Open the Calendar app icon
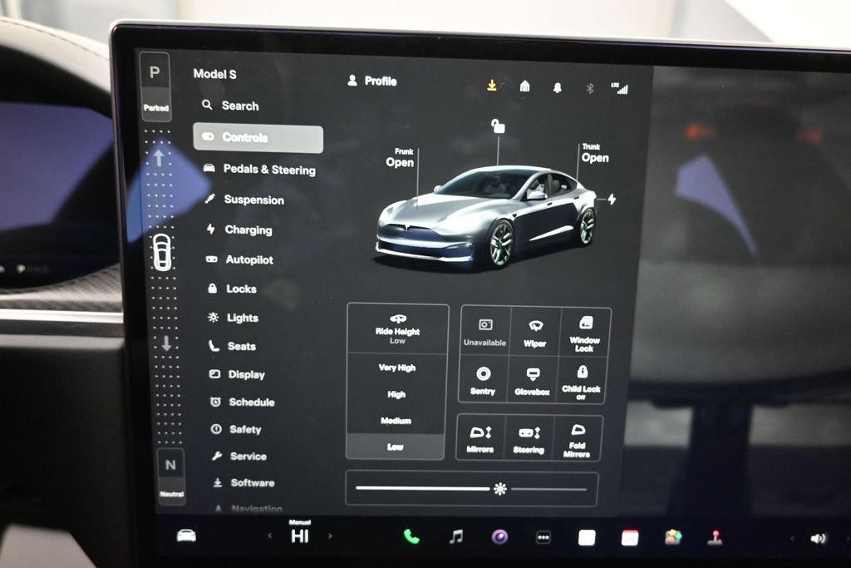Image resolution: width=851 pixels, height=568 pixels. click(x=630, y=538)
